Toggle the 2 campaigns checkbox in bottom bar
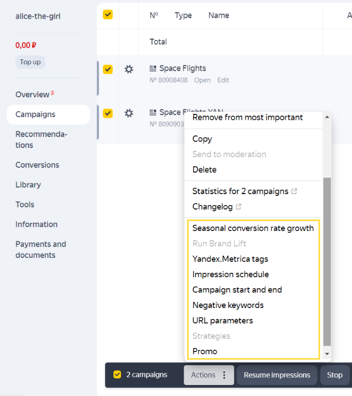 pyautogui.click(x=117, y=375)
